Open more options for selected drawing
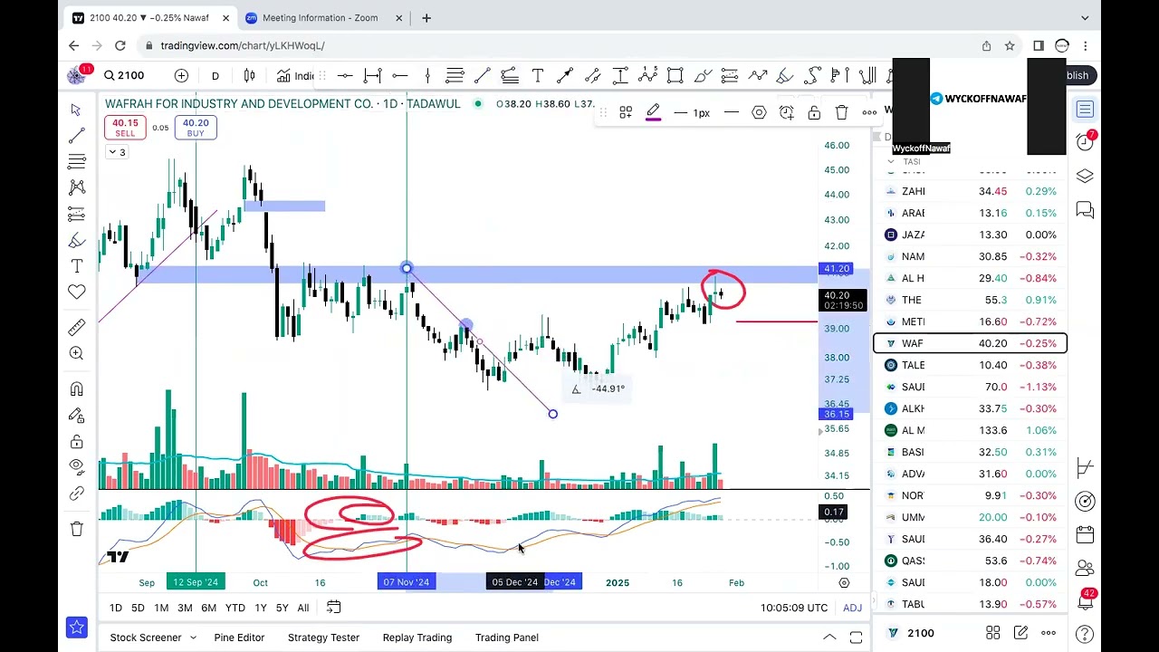The width and height of the screenshot is (1159, 652). click(x=869, y=113)
